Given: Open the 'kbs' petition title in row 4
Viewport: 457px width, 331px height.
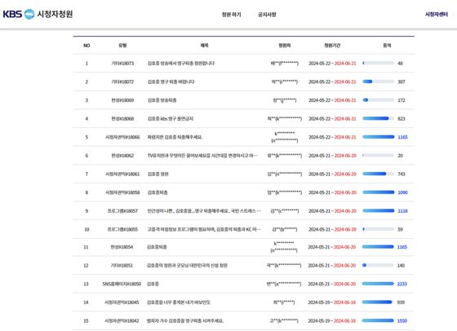Looking at the screenshot, I should (171, 119).
